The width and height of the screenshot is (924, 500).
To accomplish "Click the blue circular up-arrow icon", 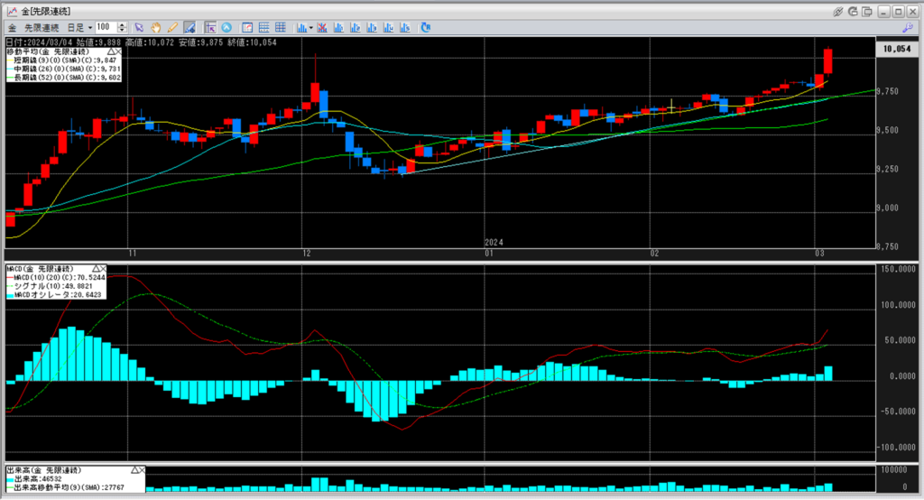I will 226,27.
